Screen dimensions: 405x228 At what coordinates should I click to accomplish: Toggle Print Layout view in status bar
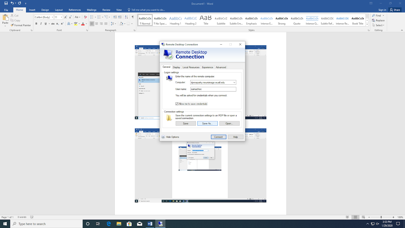[355, 217]
